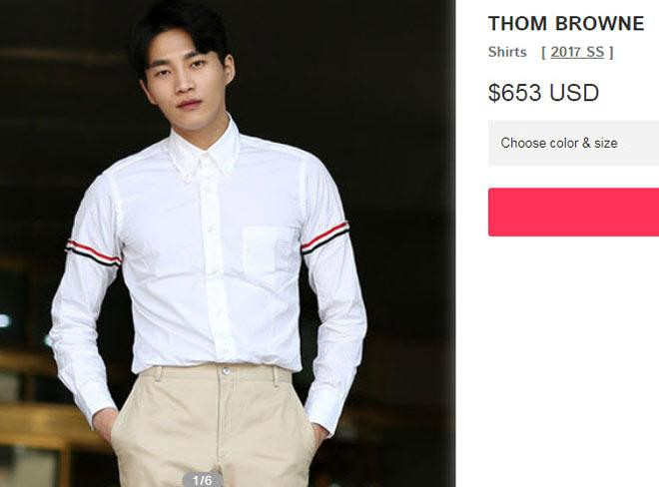Click the beige trousers in product photo
This screenshot has height=487, width=659.
coord(215,426)
